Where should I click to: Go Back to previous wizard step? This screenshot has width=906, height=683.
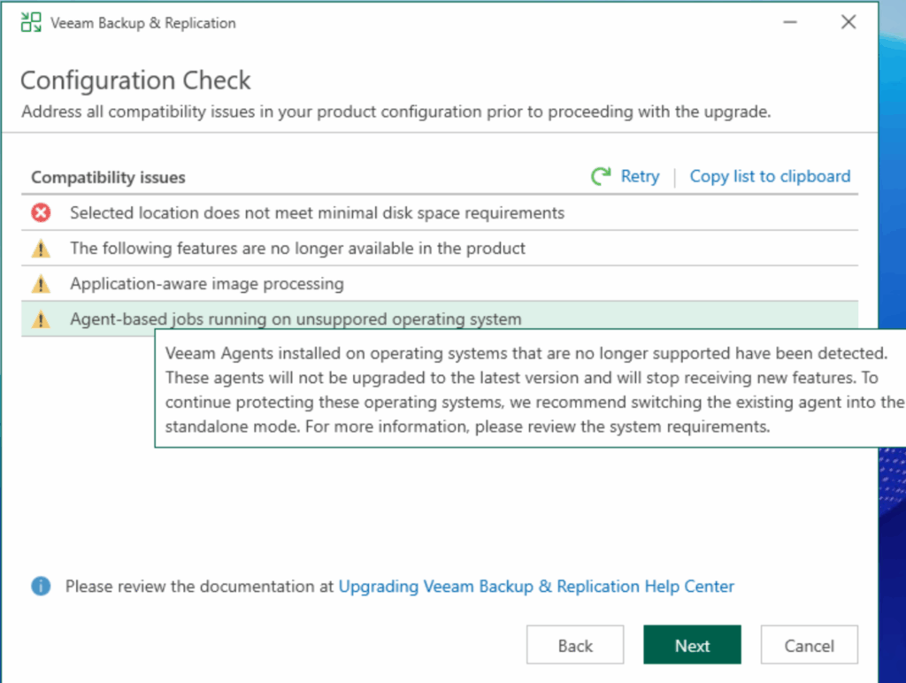[x=575, y=646]
